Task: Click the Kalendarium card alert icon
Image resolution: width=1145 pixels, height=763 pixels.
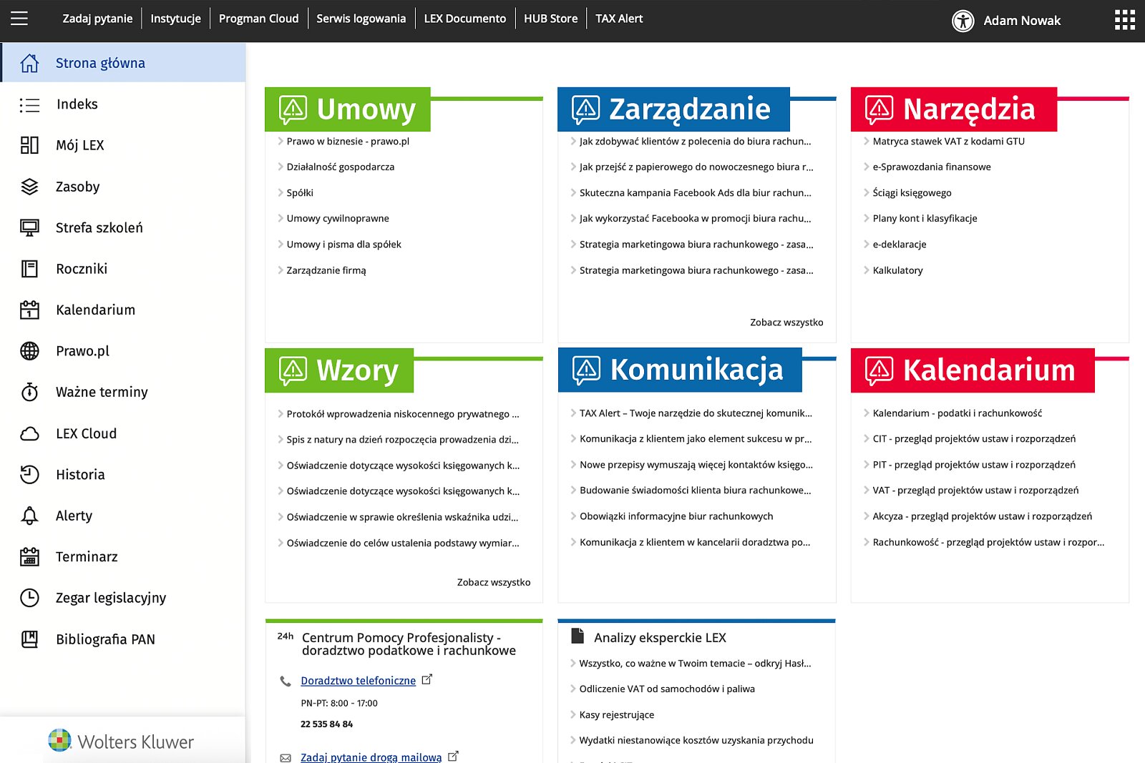Action: click(879, 370)
